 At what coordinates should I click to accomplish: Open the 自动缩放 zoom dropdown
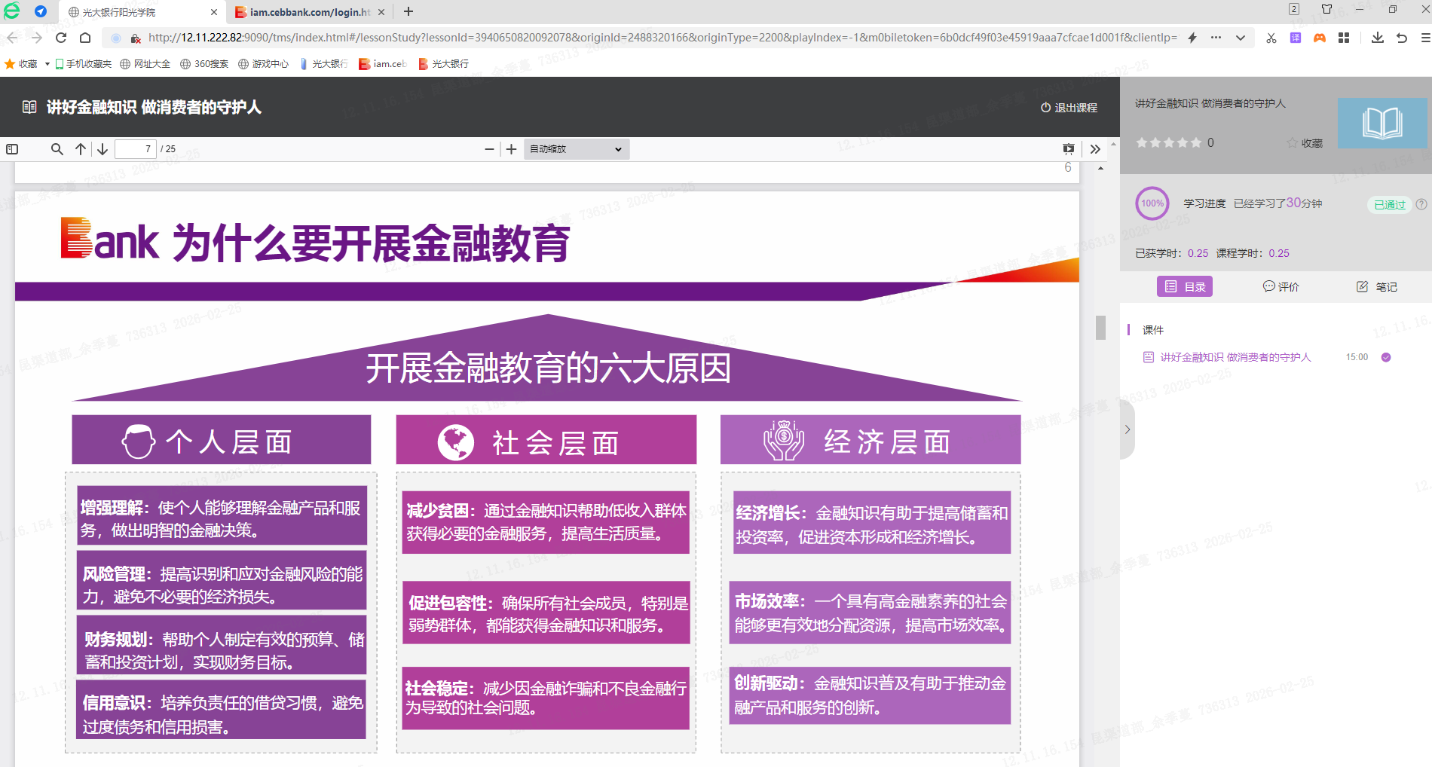[x=576, y=149]
